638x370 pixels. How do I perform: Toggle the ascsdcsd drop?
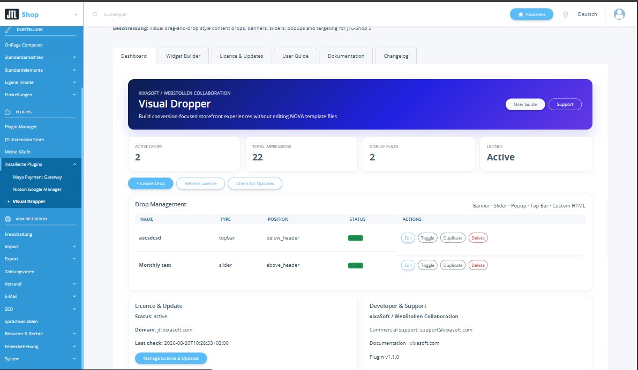[427, 238]
